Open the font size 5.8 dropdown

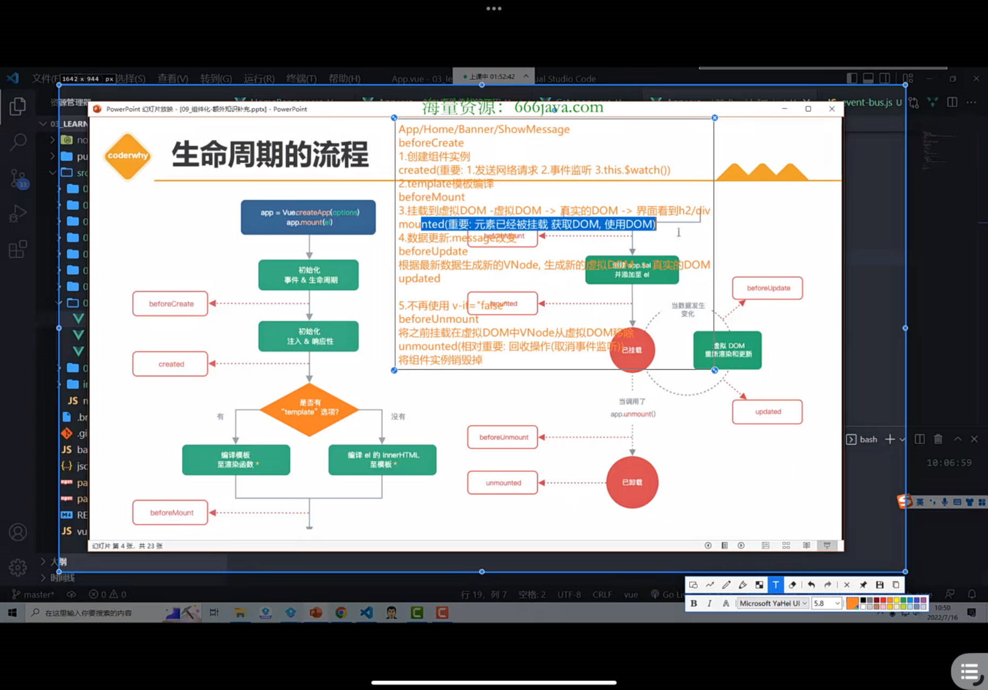(x=827, y=603)
